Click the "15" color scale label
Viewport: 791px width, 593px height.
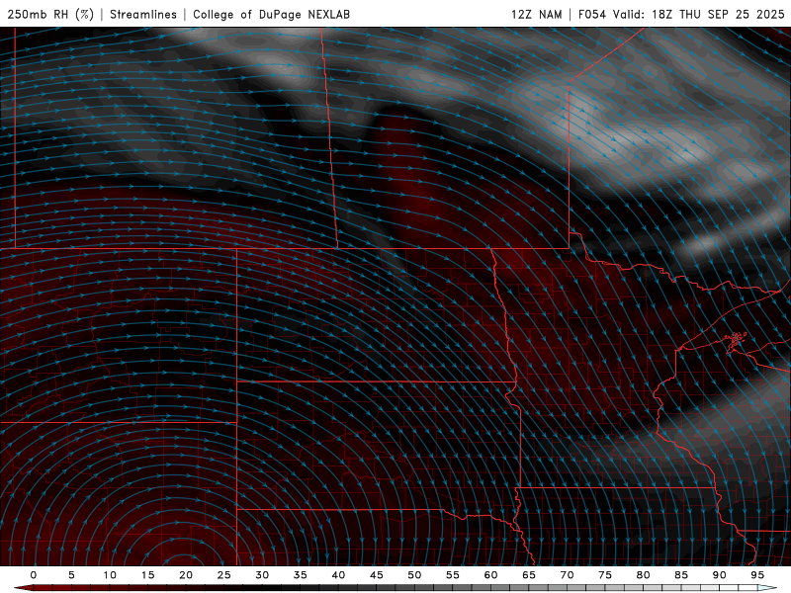(x=147, y=575)
